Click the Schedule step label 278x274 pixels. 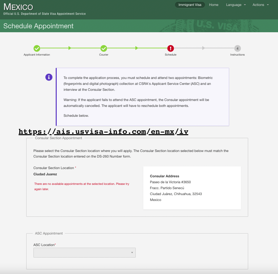pos(170,55)
